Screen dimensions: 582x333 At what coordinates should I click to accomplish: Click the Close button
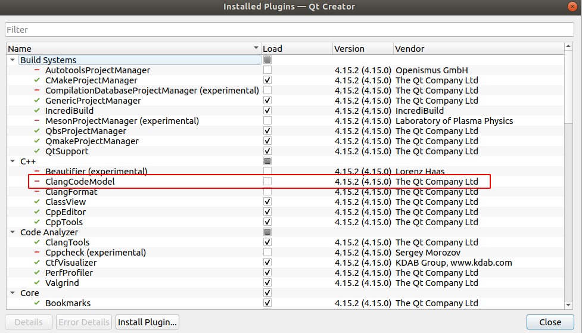[550, 322]
